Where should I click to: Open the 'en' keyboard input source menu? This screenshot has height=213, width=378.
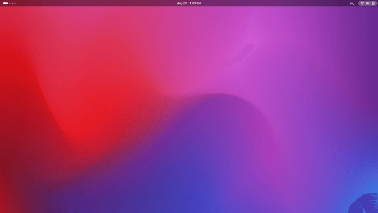352,3
